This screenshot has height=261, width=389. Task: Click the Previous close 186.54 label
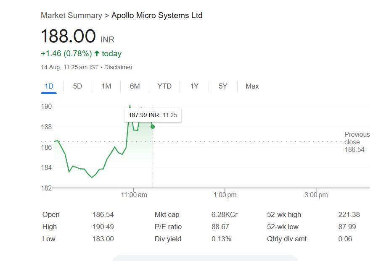click(357, 142)
